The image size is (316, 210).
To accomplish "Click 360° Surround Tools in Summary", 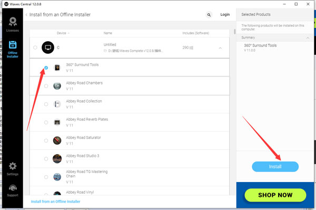I will [x=260, y=45].
